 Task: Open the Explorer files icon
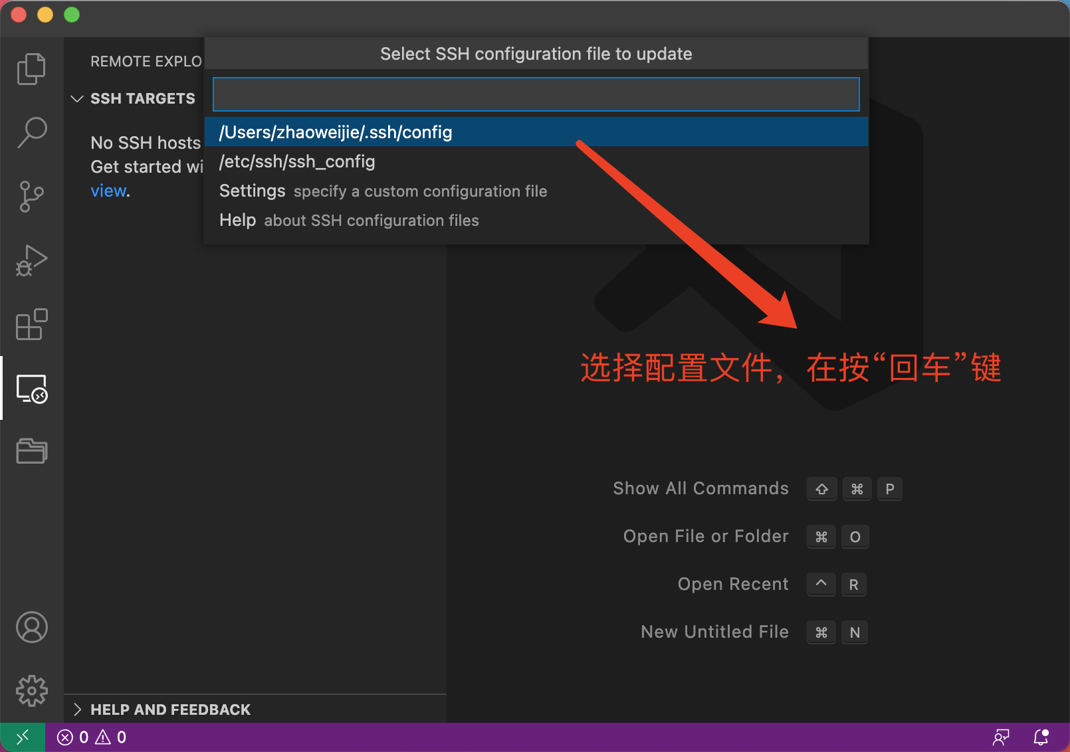tap(31, 68)
